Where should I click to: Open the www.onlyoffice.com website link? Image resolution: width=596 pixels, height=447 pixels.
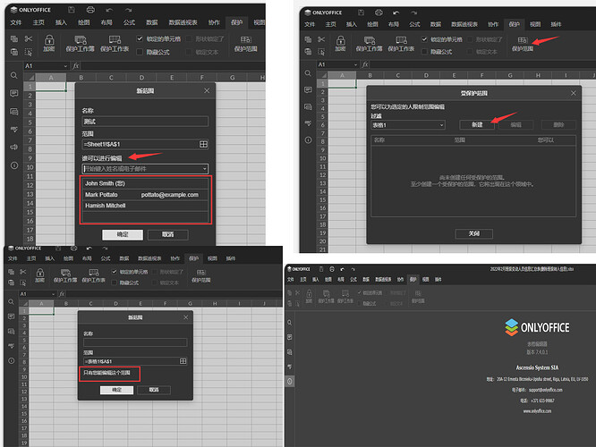point(537,411)
